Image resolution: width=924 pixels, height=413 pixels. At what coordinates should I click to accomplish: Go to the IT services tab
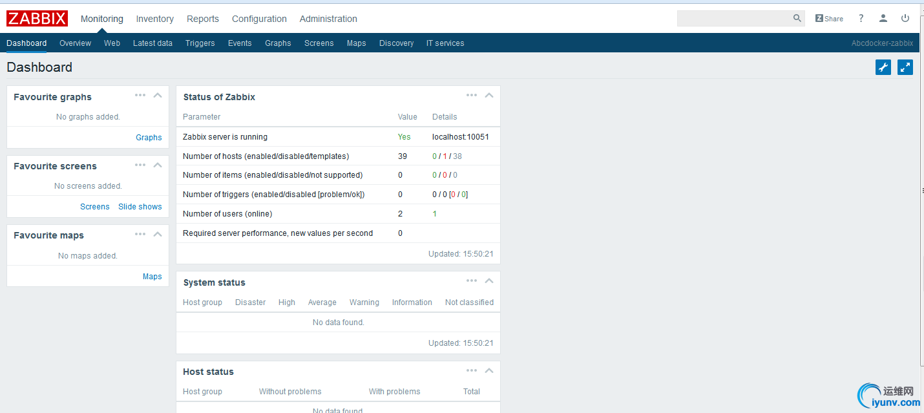tap(445, 43)
